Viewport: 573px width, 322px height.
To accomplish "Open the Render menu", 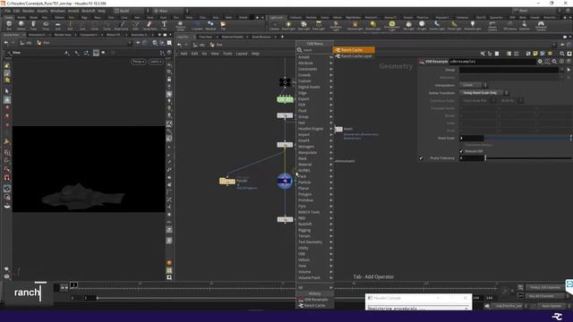I will point(28,11).
